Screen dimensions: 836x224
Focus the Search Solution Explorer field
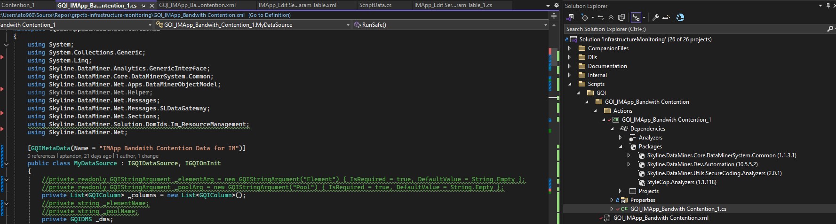click(695, 29)
